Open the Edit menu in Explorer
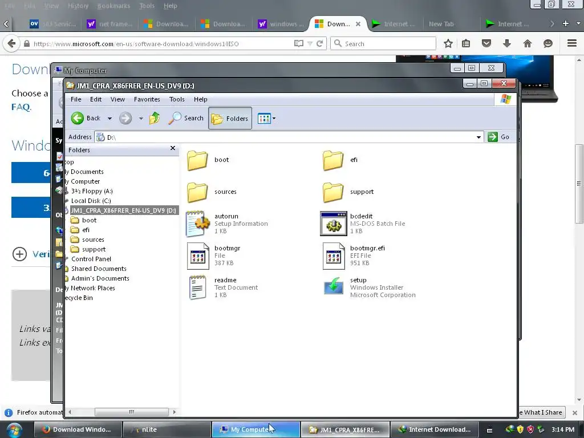Image resolution: width=584 pixels, height=438 pixels. pyautogui.click(x=96, y=99)
